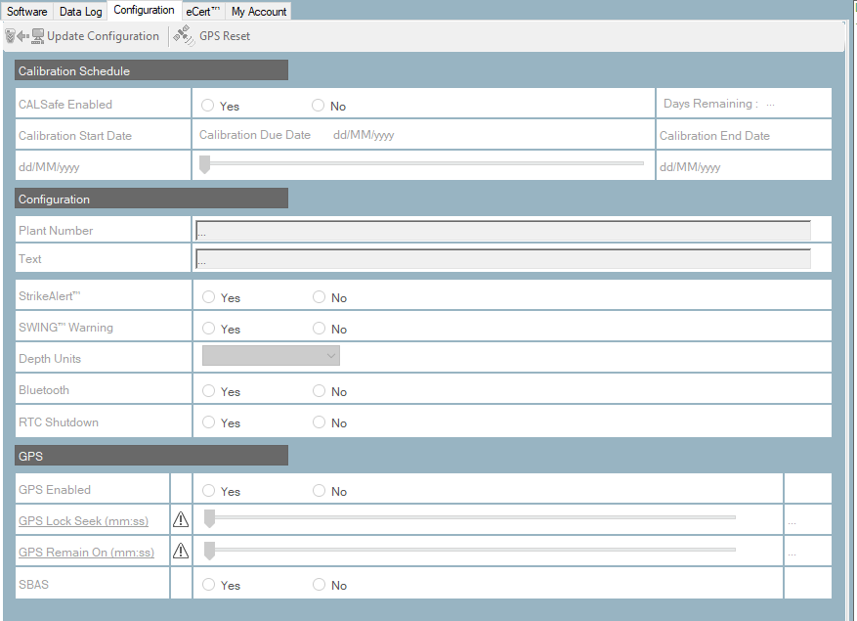Image resolution: width=857 pixels, height=621 pixels.
Task: Click the GPS Reset satellite icon
Action: point(182,35)
